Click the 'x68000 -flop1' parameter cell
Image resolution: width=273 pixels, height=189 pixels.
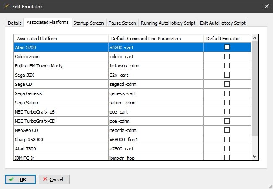pos(156,140)
